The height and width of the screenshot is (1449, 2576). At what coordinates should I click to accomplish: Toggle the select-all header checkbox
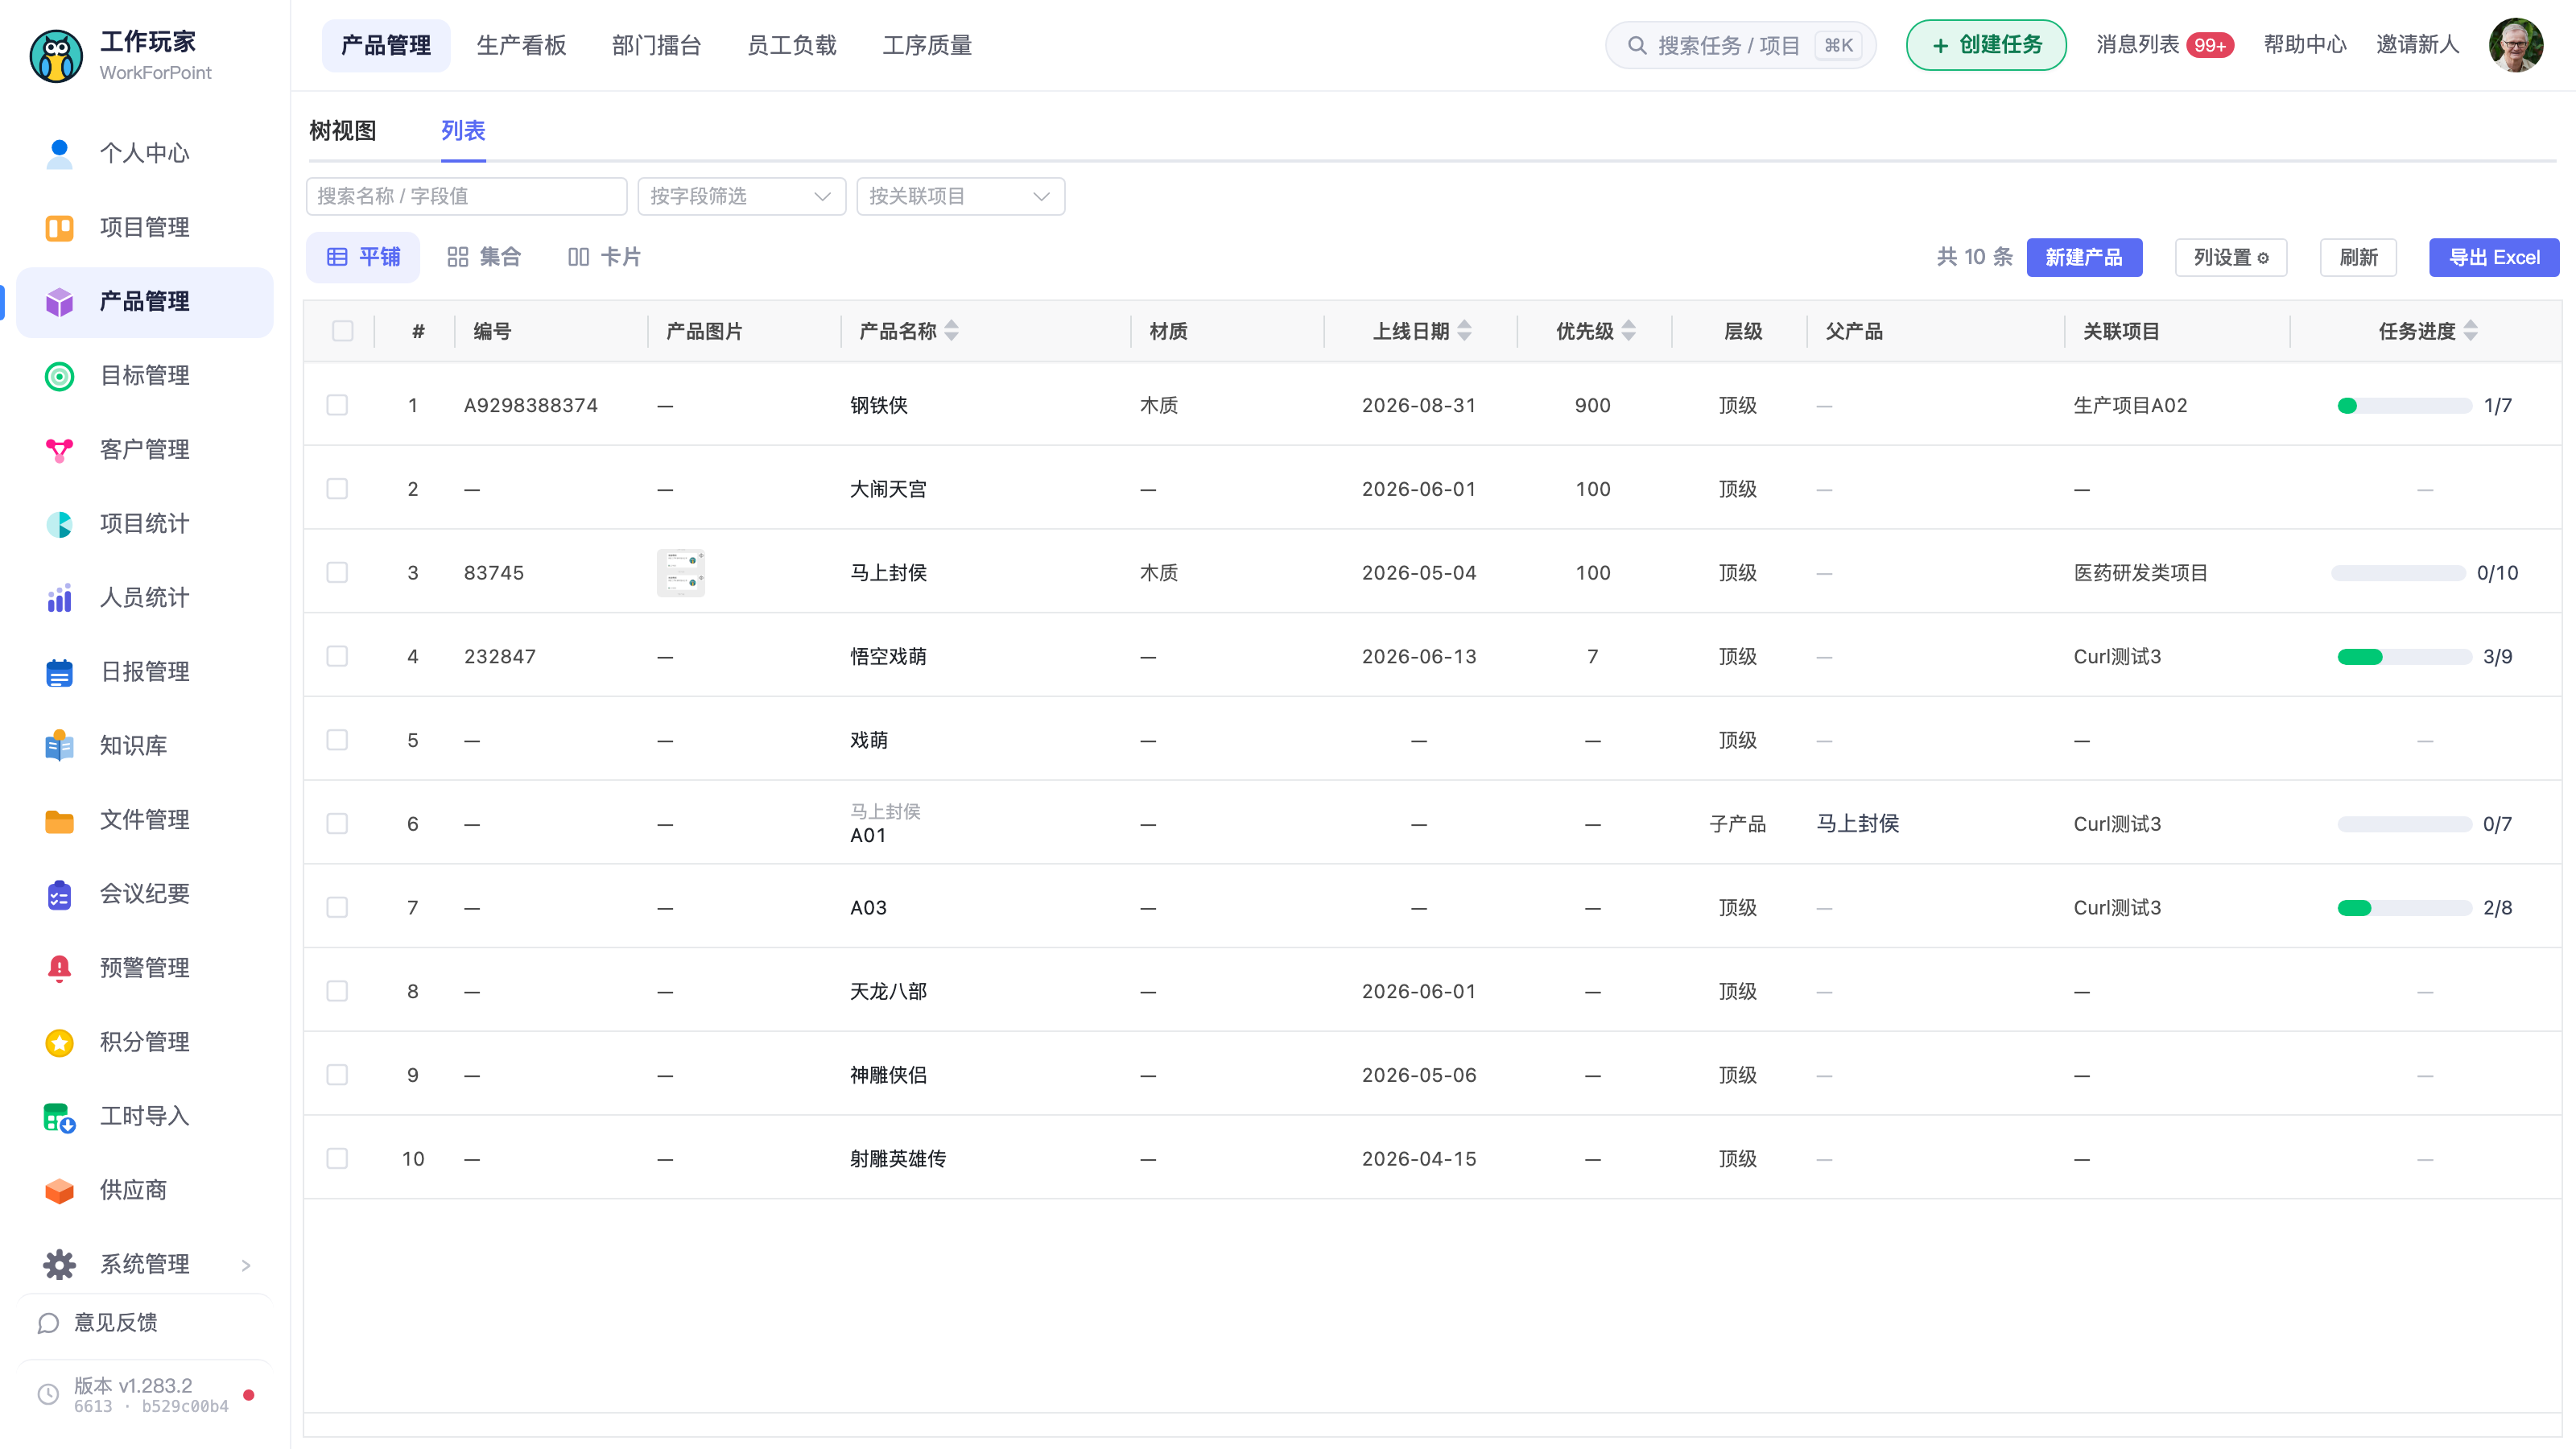pyautogui.click(x=342, y=330)
